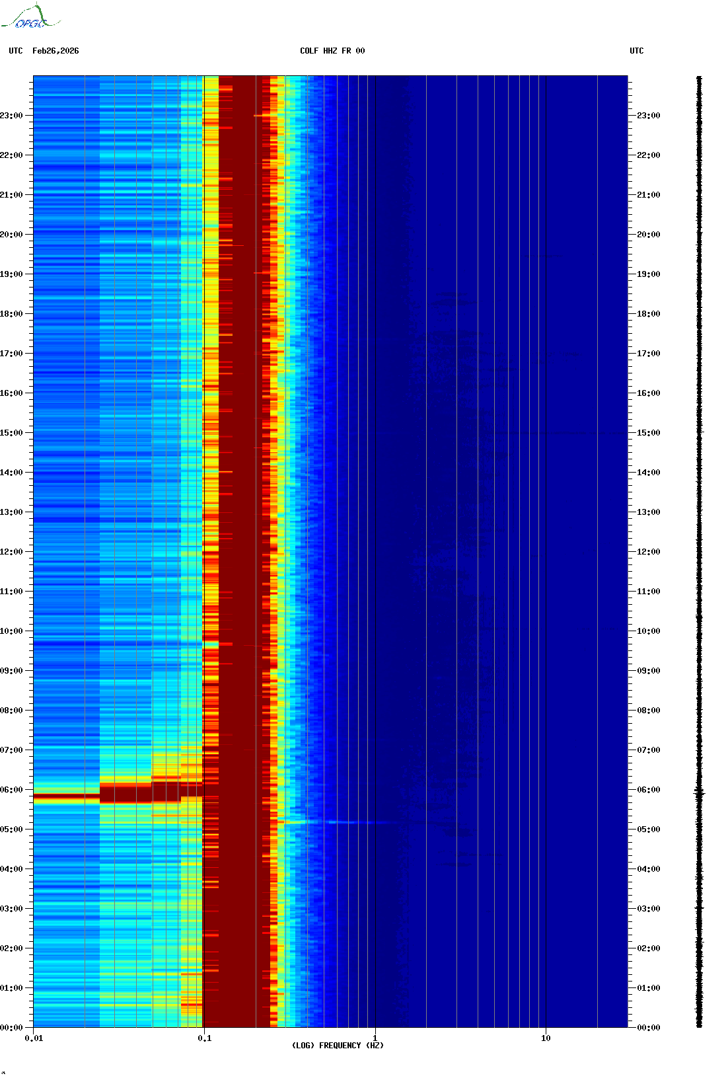Viewport: 728px width, 1080px height.
Task: Click the seismogram spike near 06:00
Action: 699,793
